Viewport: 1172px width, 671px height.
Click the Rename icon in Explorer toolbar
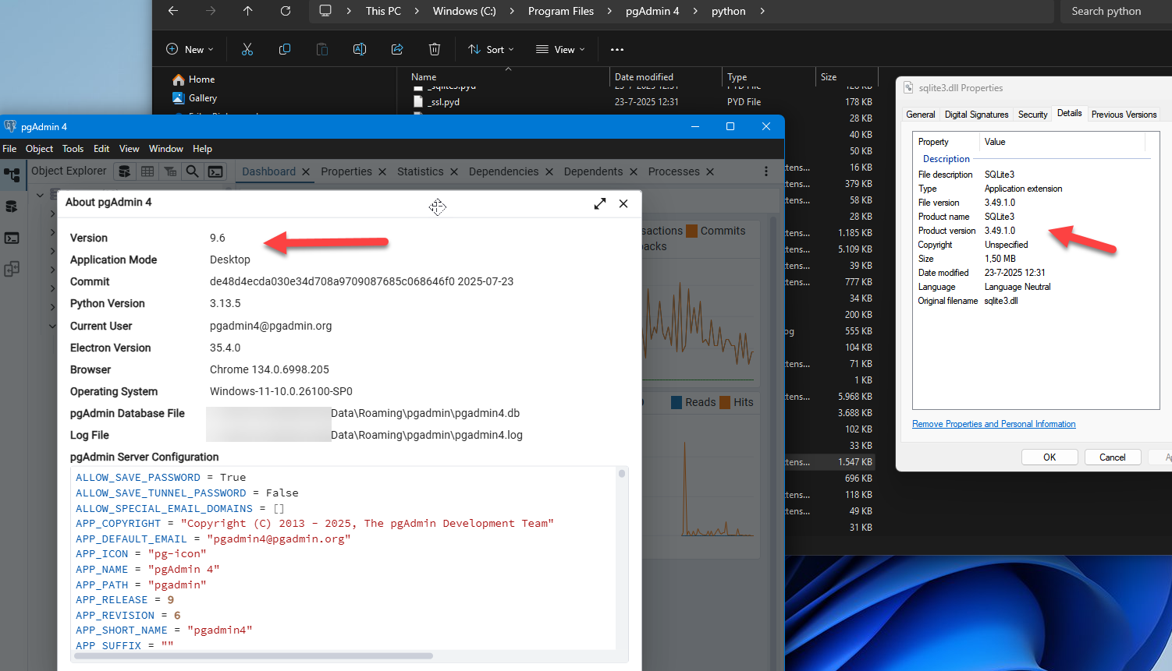(360, 49)
